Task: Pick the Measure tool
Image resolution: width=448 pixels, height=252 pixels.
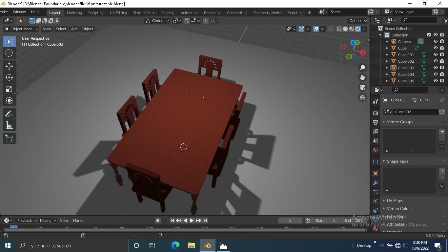Action: click(9, 125)
